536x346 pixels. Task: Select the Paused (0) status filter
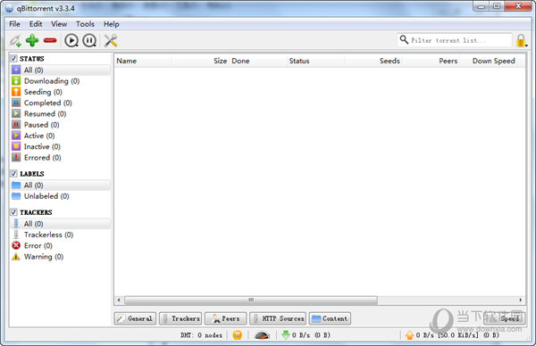[x=61, y=125]
